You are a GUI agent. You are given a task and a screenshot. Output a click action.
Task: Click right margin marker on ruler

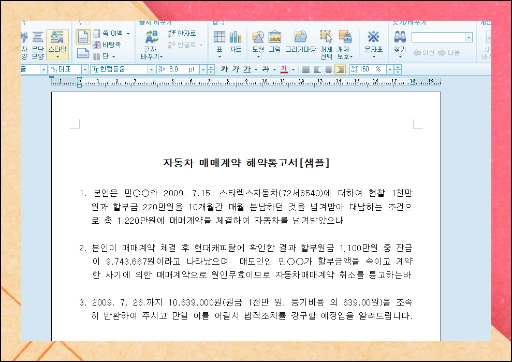coord(413,83)
